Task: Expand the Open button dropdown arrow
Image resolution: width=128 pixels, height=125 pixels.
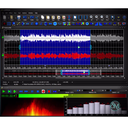Action: point(15,18)
